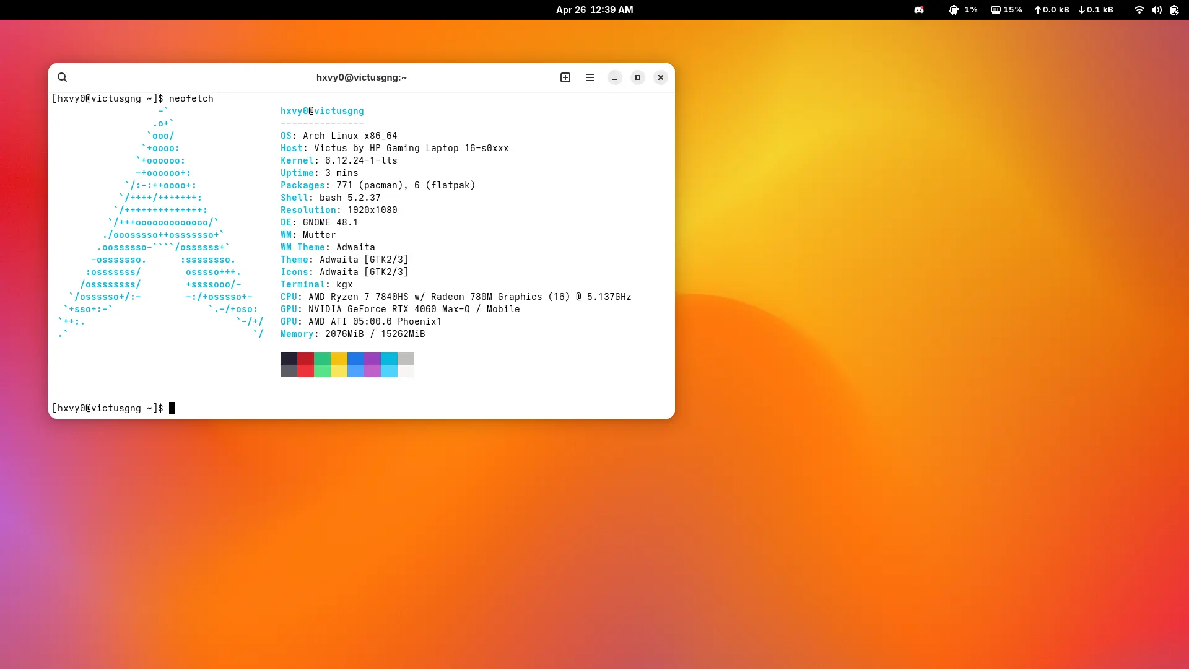Click the cyan hxvy0@victusgng heading in output
1189x669 pixels.
(x=322, y=111)
